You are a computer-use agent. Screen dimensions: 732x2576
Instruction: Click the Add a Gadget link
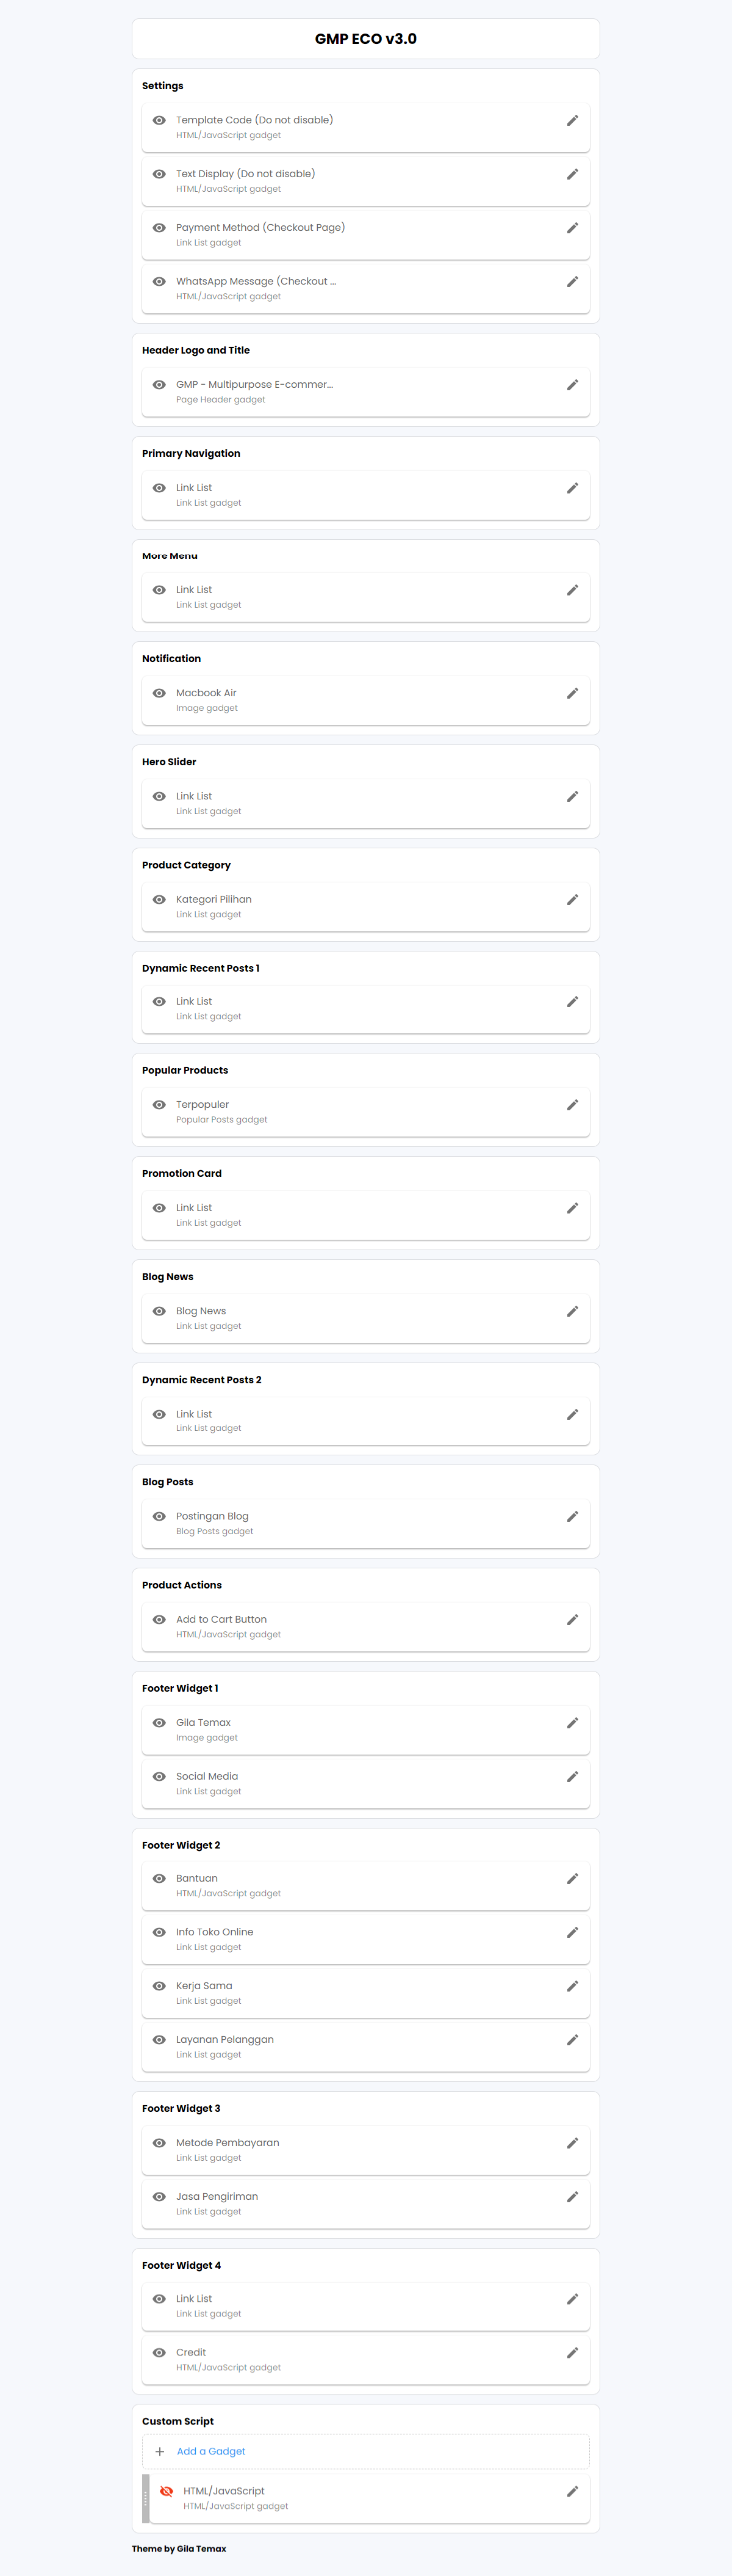210,2452
